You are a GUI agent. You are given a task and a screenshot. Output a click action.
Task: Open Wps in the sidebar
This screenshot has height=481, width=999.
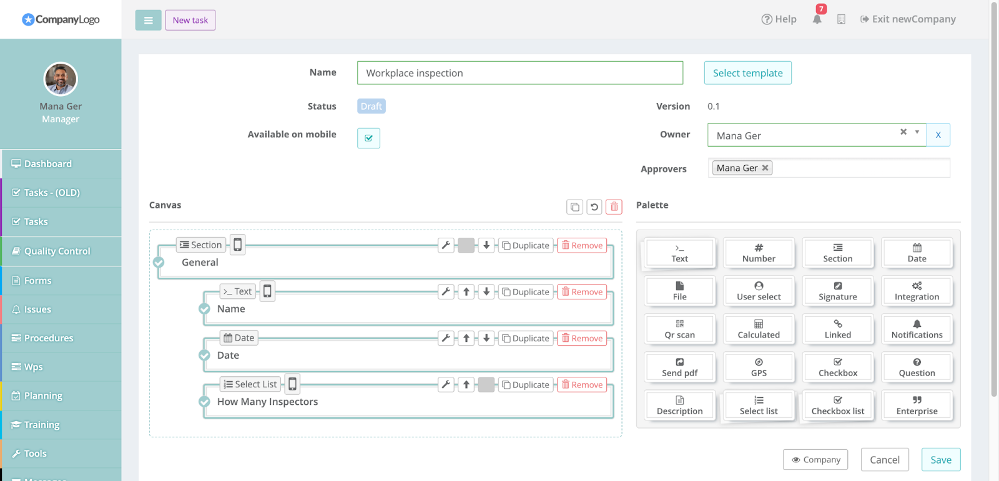[x=61, y=367]
